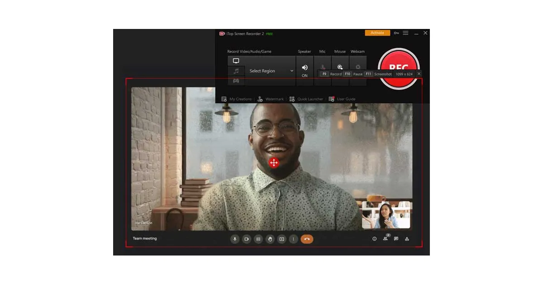This screenshot has height=284, width=543.
Task: Select the screen recording mode icon
Action: pyautogui.click(x=236, y=61)
